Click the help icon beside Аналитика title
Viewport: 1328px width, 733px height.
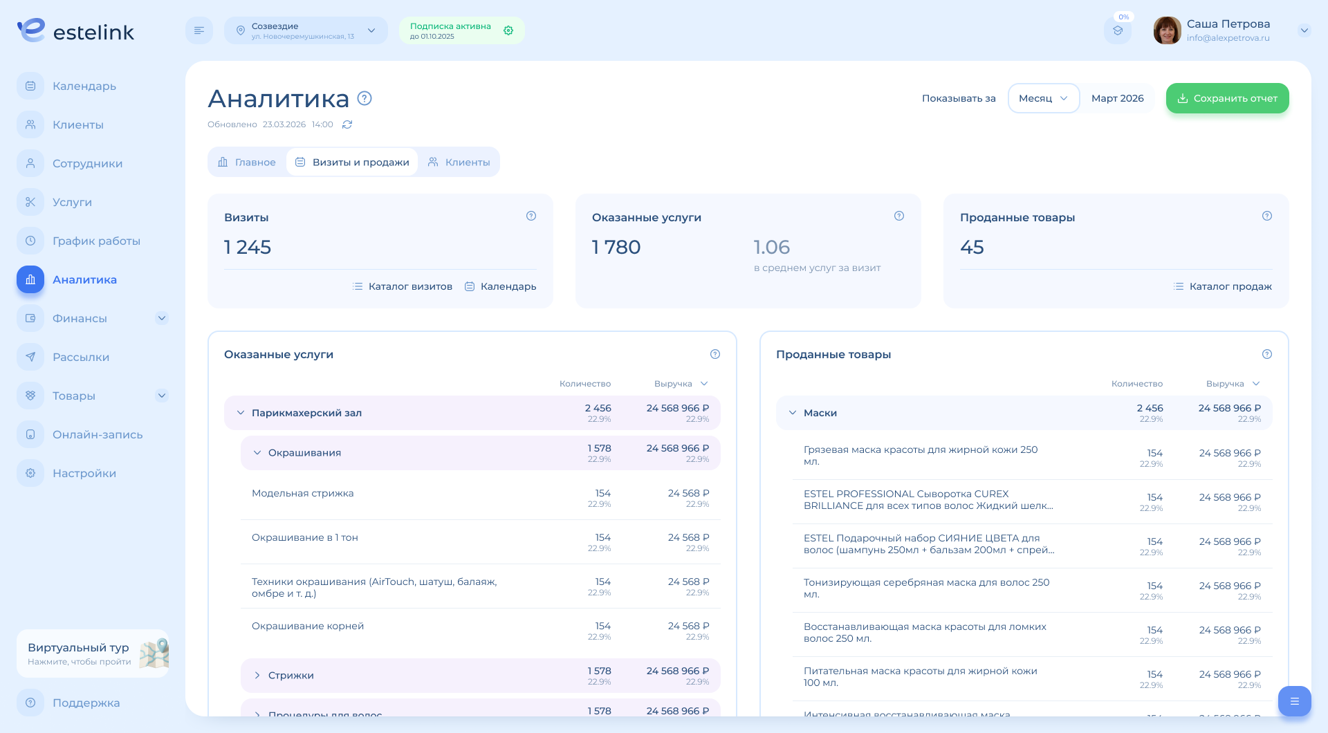pos(365,98)
